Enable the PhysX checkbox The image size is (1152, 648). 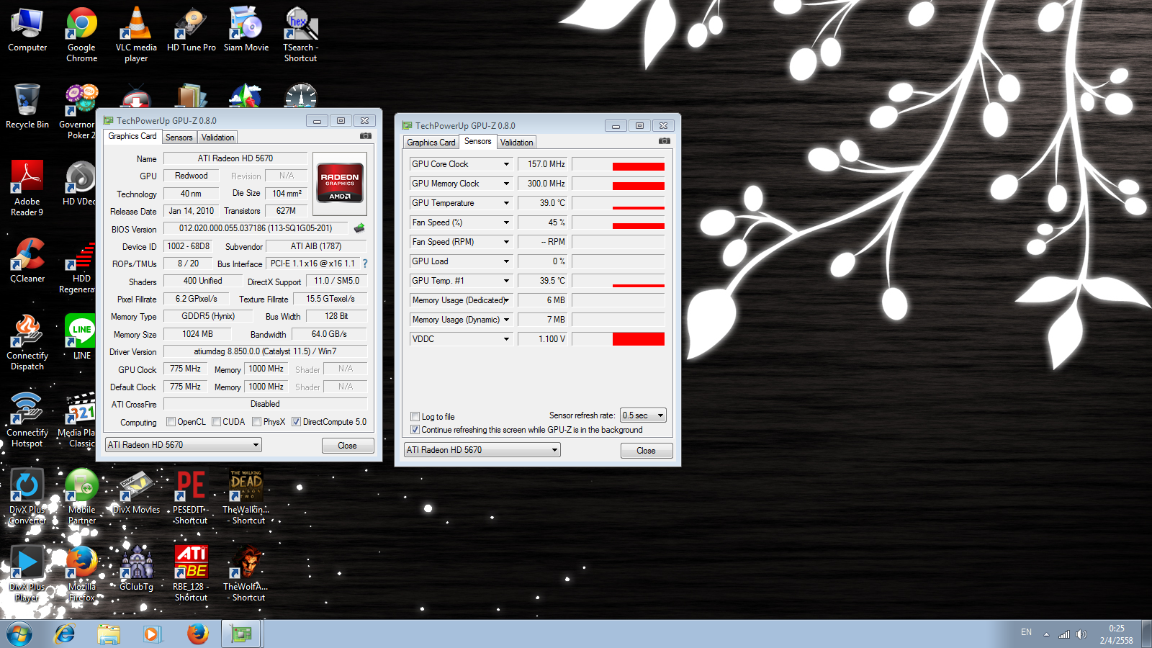click(x=256, y=422)
